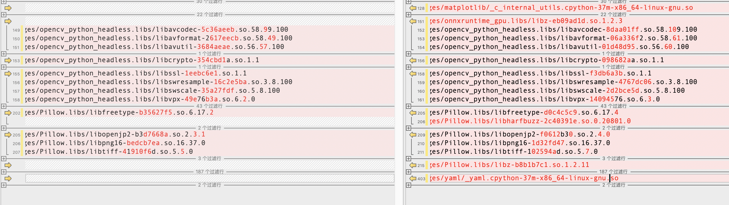Select right line libharfbuzz-2c40391e.so.0.20801.0
The width and height of the screenshot is (729, 205).
(579, 121)
